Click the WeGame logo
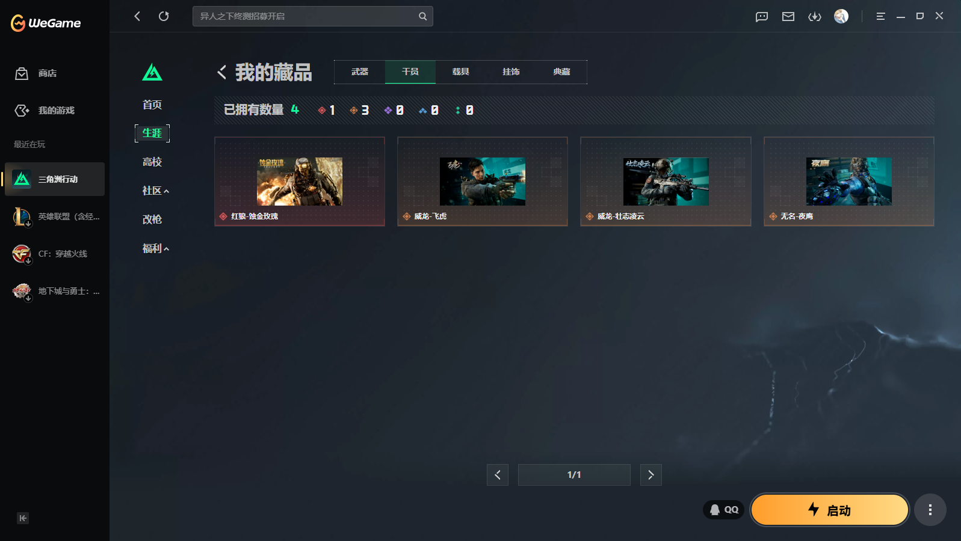The height and width of the screenshot is (541, 961). (46, 23)
